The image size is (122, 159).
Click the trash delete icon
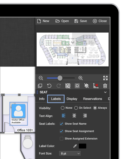105,86
